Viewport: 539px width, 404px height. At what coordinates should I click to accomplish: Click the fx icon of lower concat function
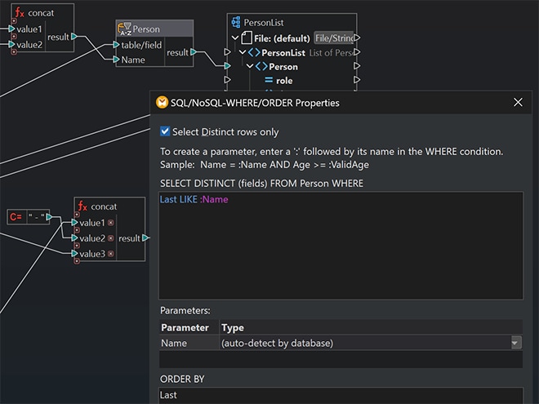(82, 206)
